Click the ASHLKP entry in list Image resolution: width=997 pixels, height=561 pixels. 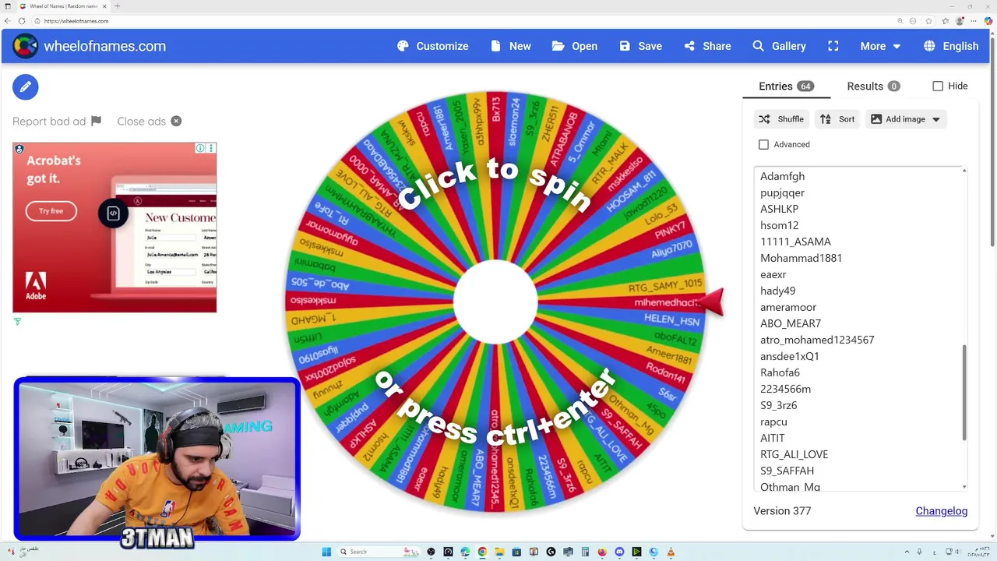pyautogui.click(x=779, y=209)
